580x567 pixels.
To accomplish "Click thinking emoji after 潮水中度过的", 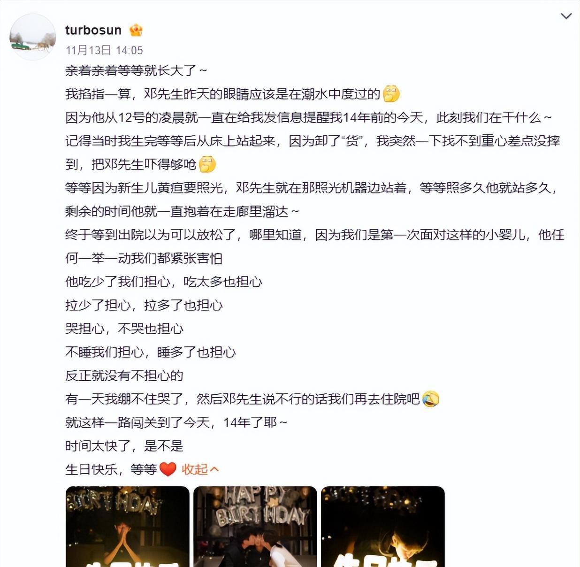I will pyautogui.click(x=391, y=94).
